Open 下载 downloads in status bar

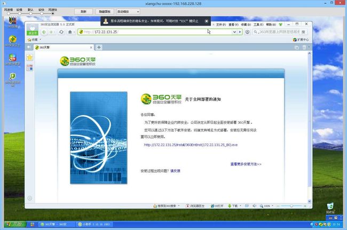click(x=233, y=206)
